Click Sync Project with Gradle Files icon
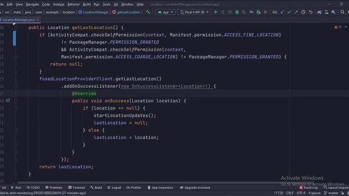This screenshot has width=349, height=196. [x=320, y=12]
